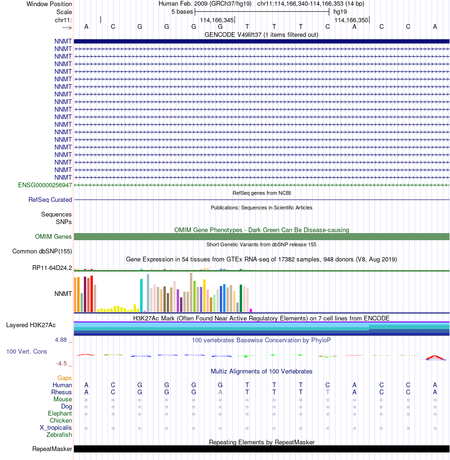This screenshot has width=450, height=460.
Task: Click the green OMIM Genes bar
Action: [261, 236]
